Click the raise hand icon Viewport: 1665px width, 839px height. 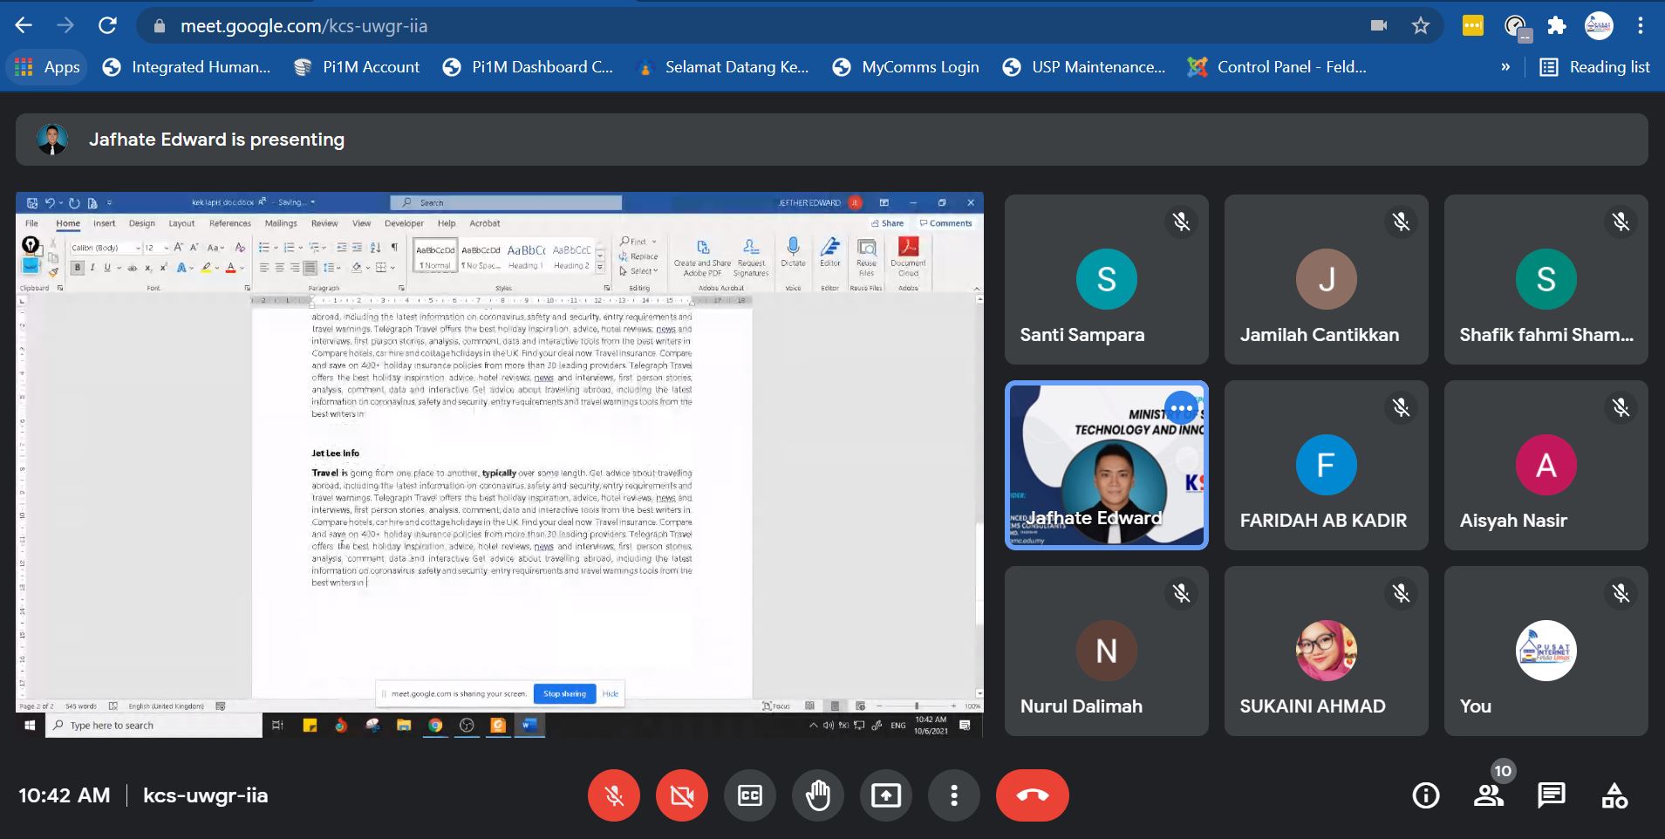click(817, 795)
